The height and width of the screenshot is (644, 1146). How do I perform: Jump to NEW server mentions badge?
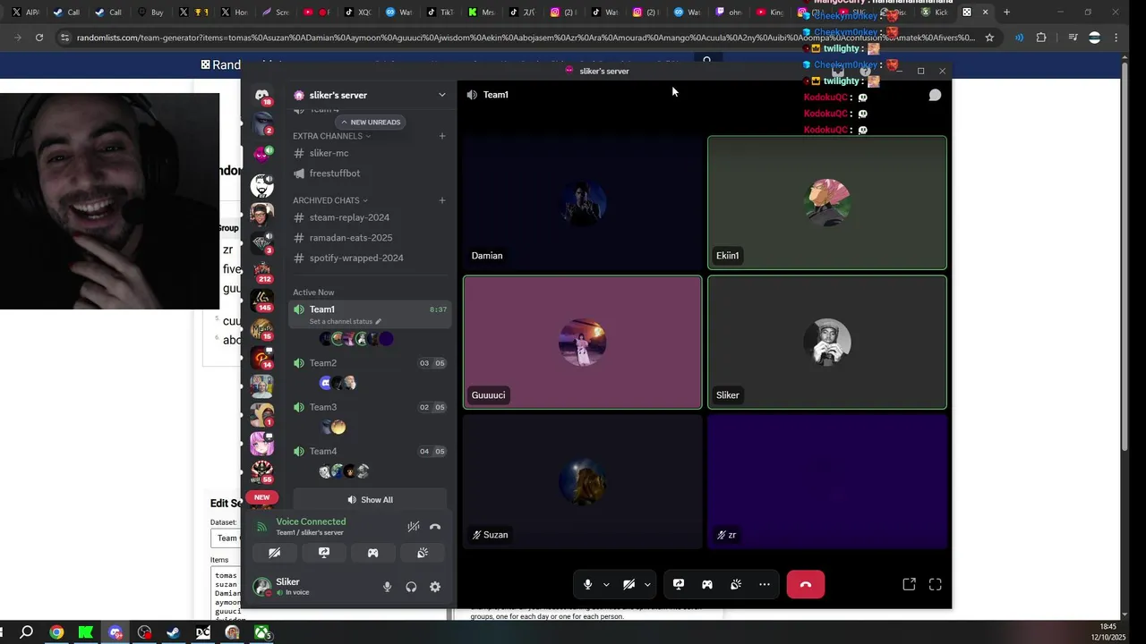coord(261,497)
